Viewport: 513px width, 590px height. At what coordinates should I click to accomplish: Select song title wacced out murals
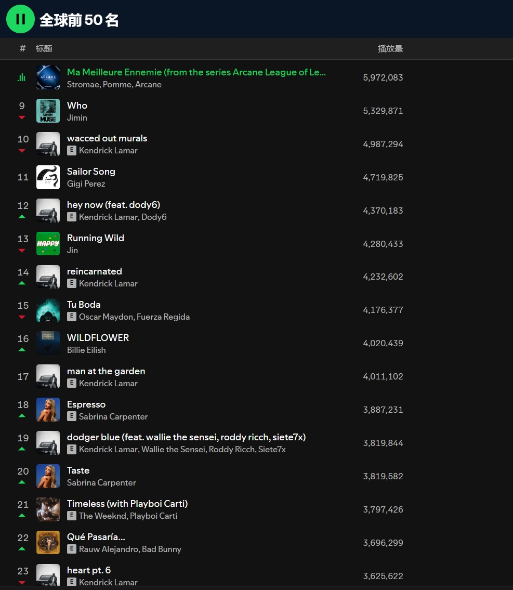[x=107, y=138]
